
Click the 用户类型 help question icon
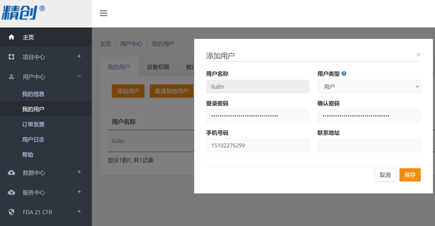[x=344, y=74]
